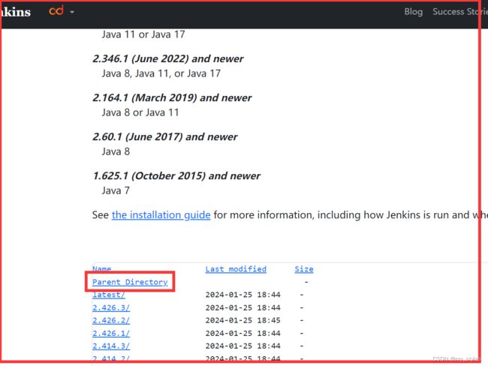The width and height of the screenshot is (488, 366).
Task: Click the heading 2.60.1 (June 2017) and newer
Action: tap(165, 136)
